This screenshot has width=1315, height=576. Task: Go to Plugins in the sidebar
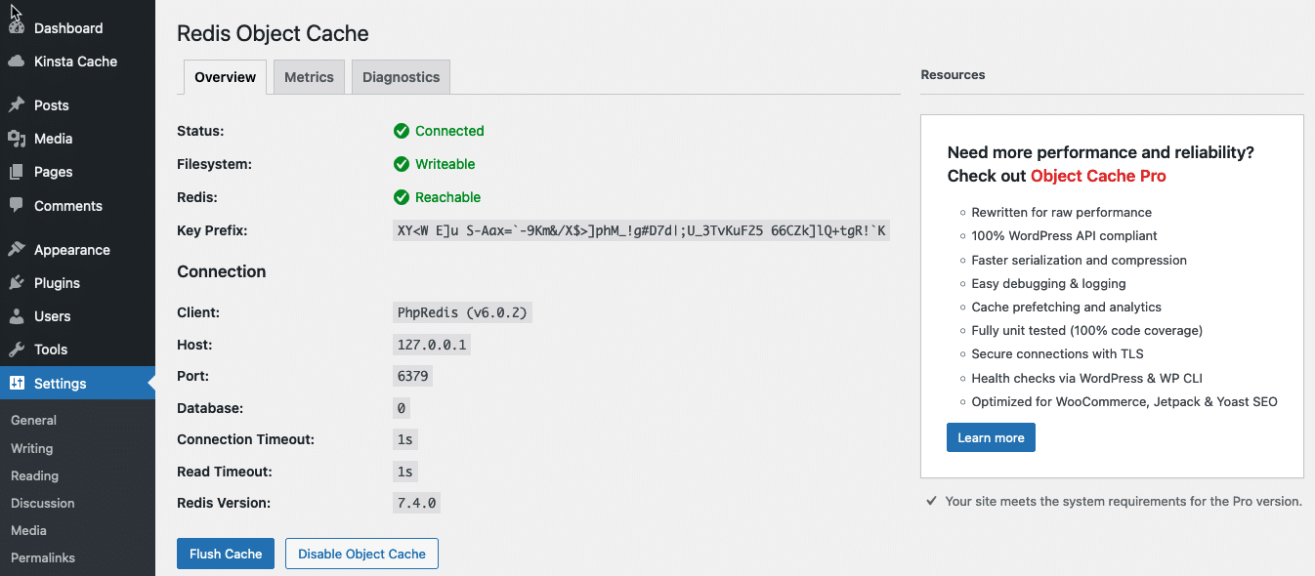click(77, 283)
